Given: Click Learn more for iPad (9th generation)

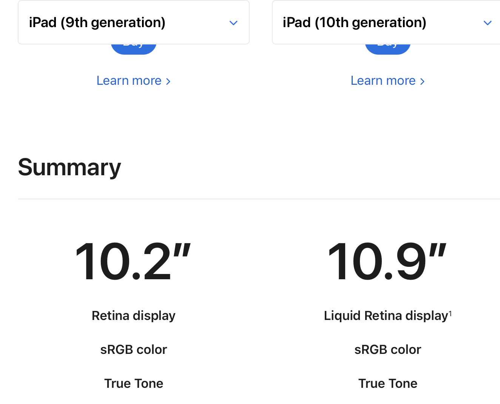Looking at the screenshot, I should pos(130,80).
